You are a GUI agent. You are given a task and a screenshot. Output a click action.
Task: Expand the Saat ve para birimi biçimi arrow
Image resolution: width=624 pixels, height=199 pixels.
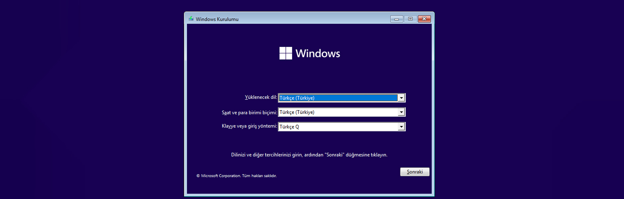(401, 112)
